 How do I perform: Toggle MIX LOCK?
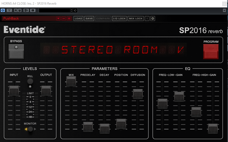click(136, 18)
